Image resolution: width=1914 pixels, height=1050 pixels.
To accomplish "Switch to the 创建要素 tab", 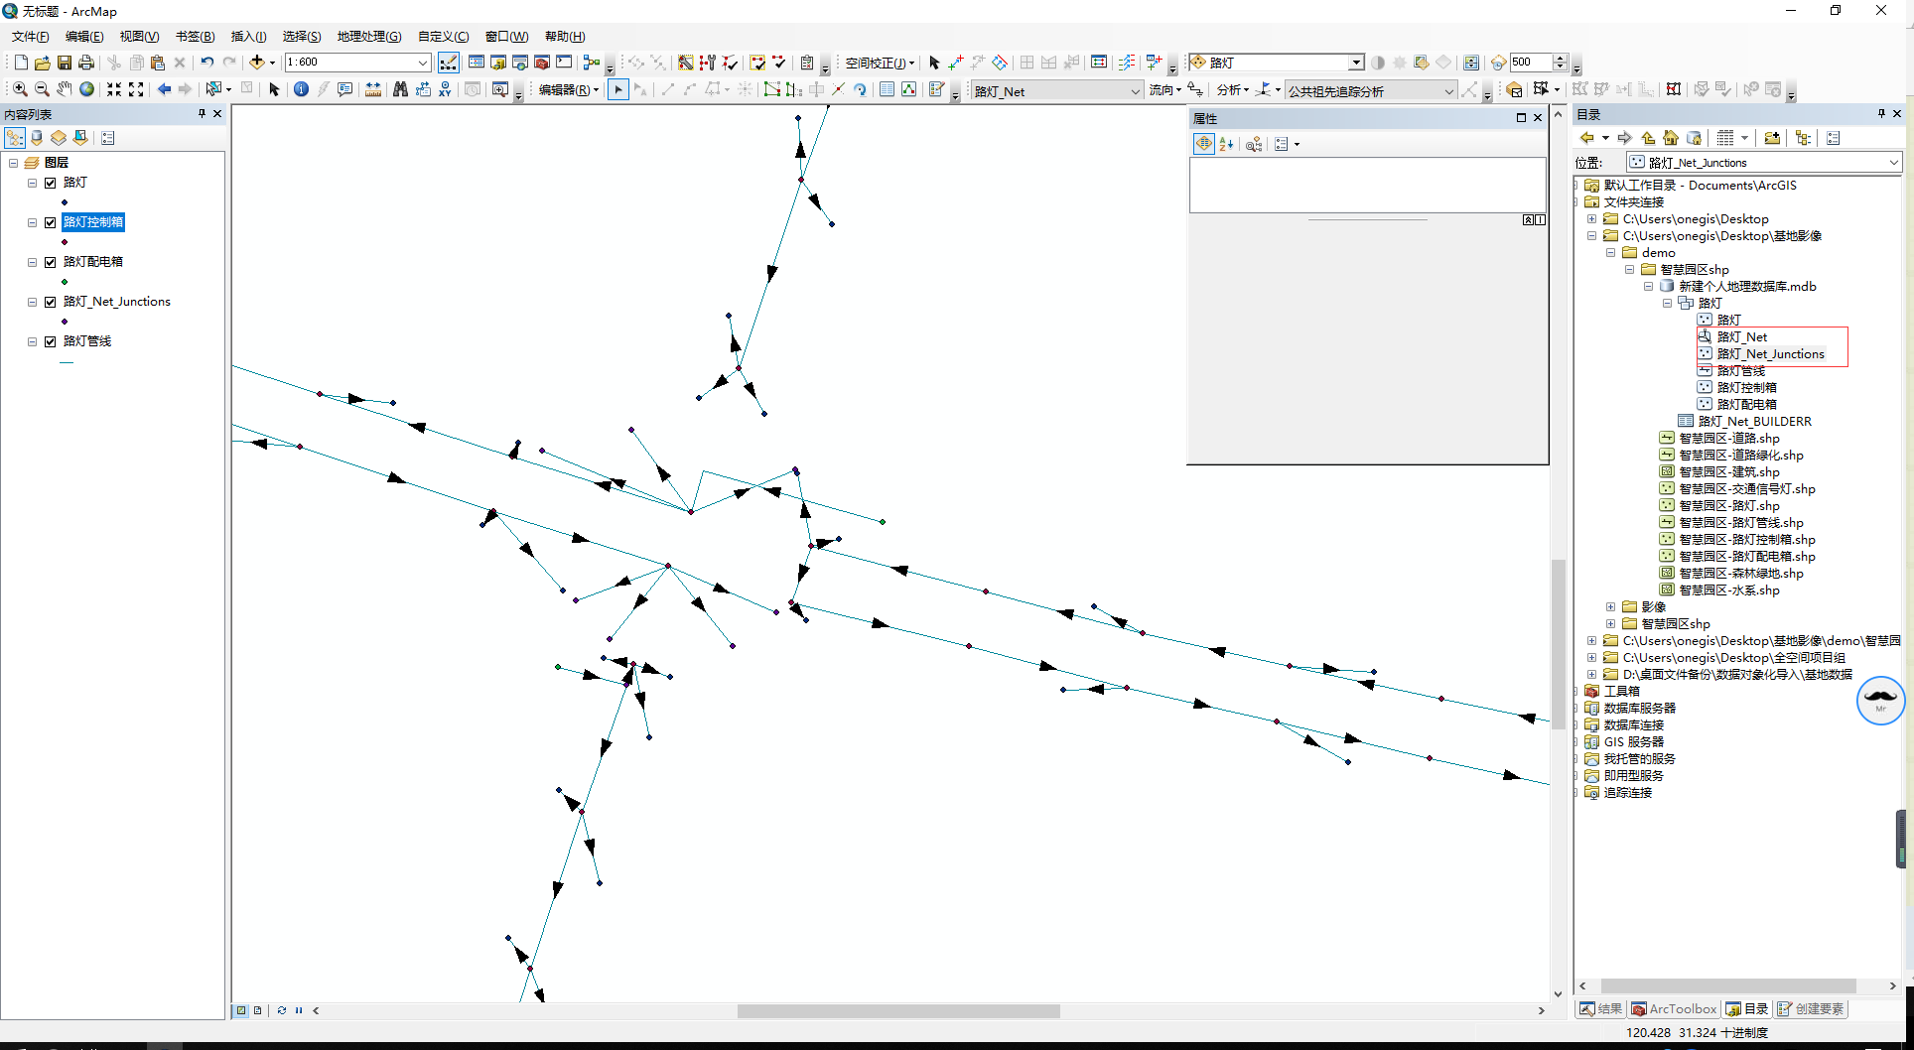I will tap(1811, 1009).
